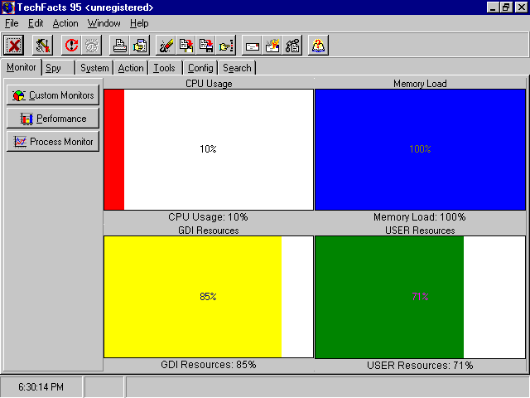Switch to the System tab
The width and height of the screenshot is (530, 398).
94,68
